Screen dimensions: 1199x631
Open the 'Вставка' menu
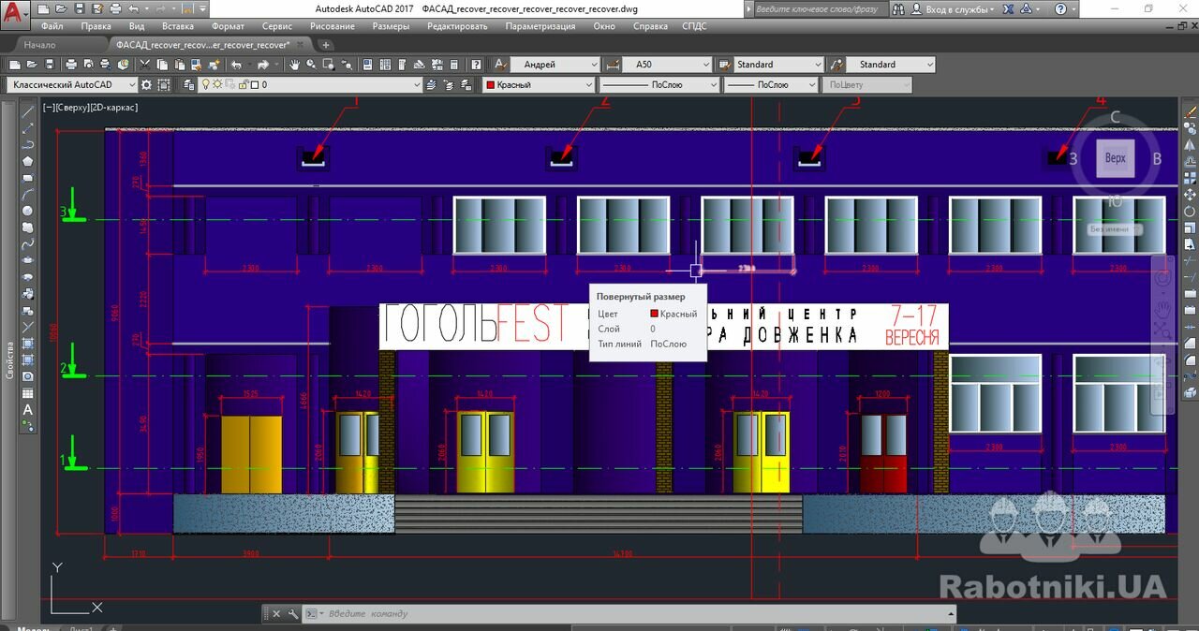178,26
